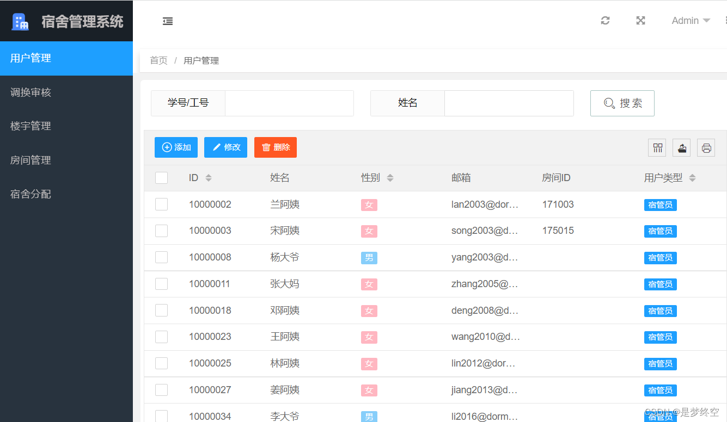This screenshot has height=422, width=727.
Task: Open 房间管理 in the sidebar
Action: pos(66,160)
